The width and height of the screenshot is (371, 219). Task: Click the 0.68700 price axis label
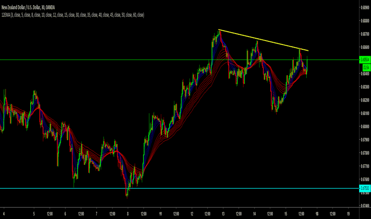(365, 34)
